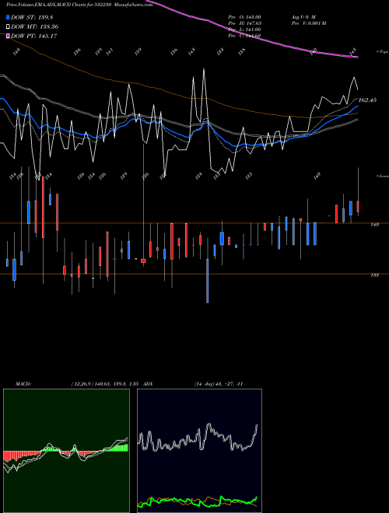Click the 'Avg V: 0 M' volume text
The width and height of the screenshot is (389, 513).
click(x=303, y=16)
